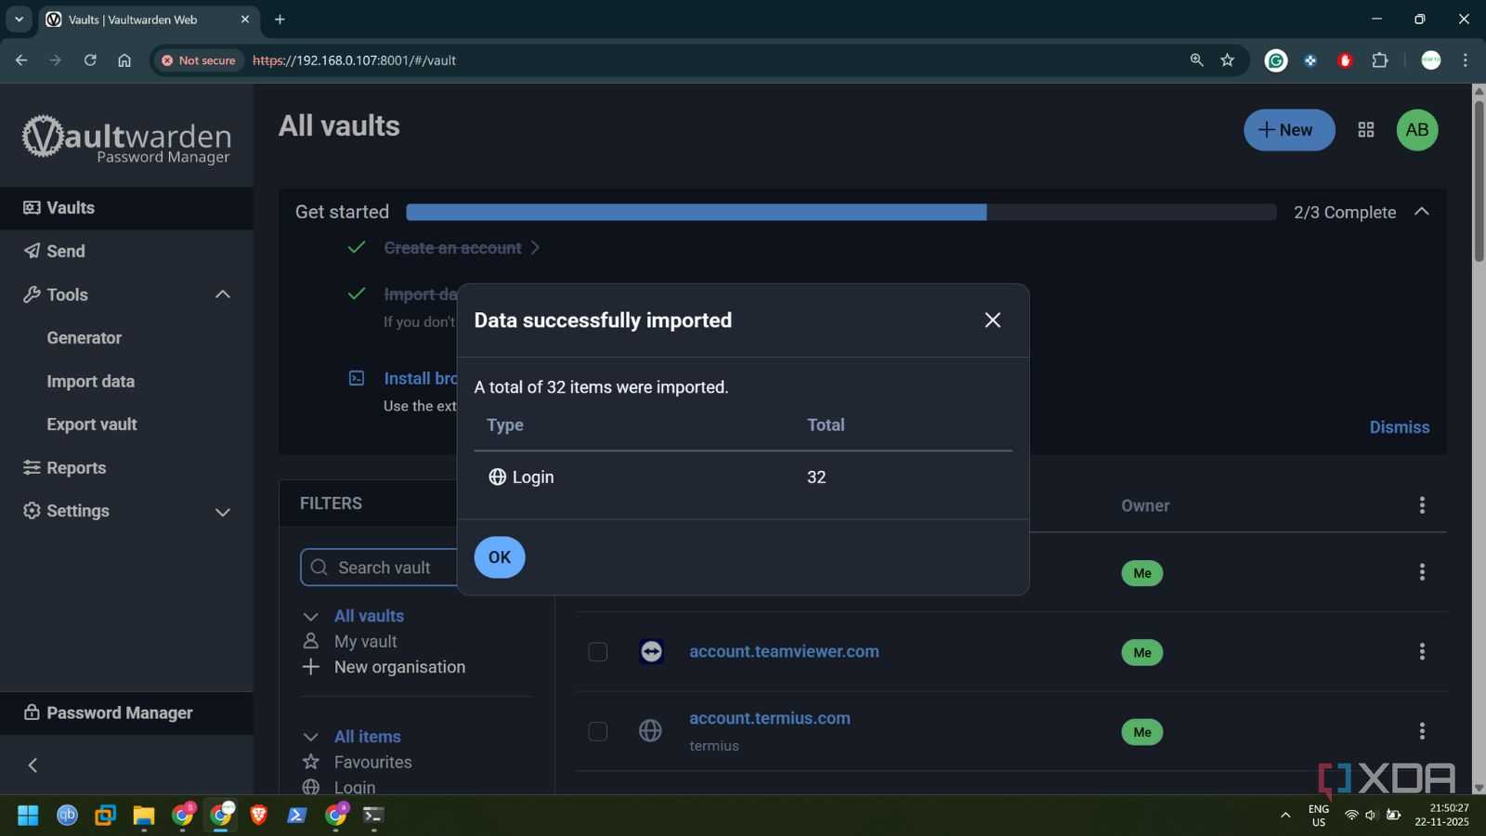Click the Not secure site badge
Screen dimensions: 1486x836
199,60
